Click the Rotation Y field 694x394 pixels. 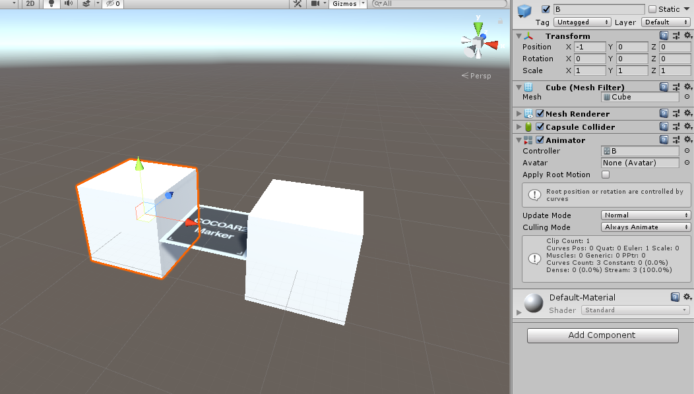632,59
